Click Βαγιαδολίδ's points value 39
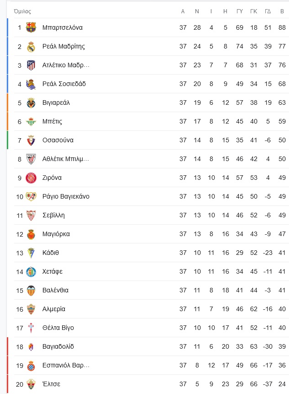This screenshot has width=289, height=394. pos(282,346)
